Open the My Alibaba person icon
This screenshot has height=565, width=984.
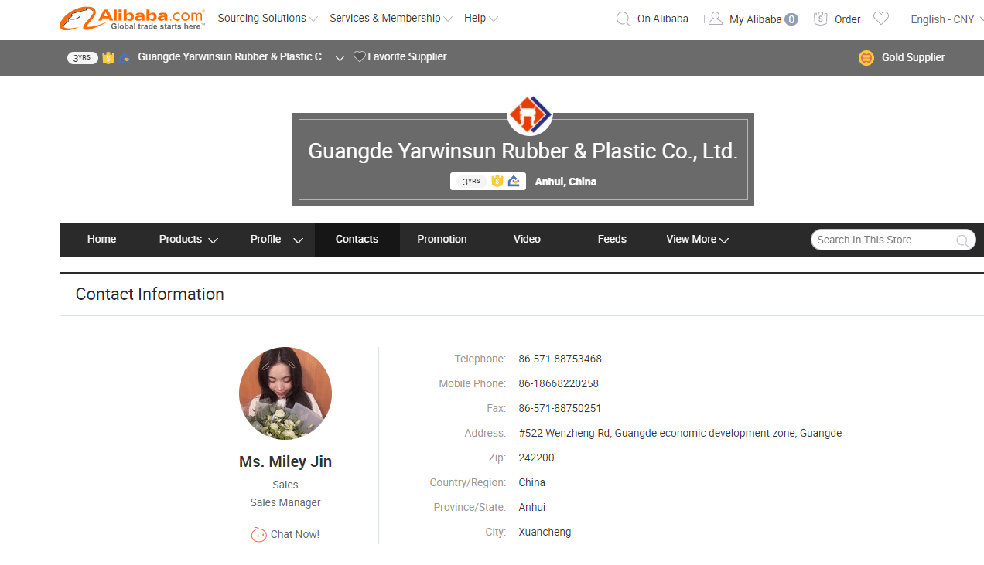click(x=716, y=19)
